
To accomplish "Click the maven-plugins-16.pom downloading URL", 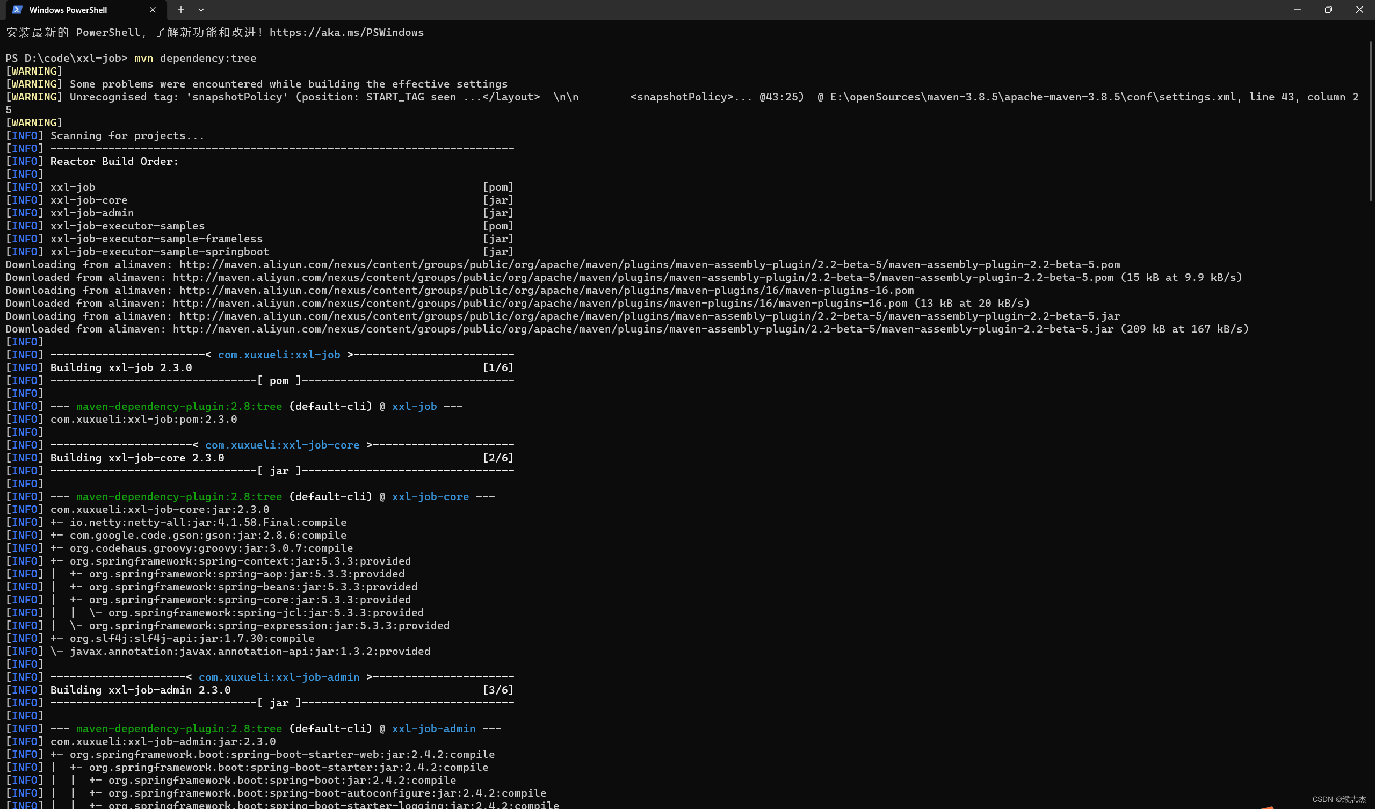I will [x=546, y=291].
